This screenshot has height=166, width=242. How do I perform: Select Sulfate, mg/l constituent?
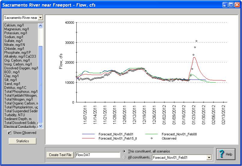click(x=13, y=41)
